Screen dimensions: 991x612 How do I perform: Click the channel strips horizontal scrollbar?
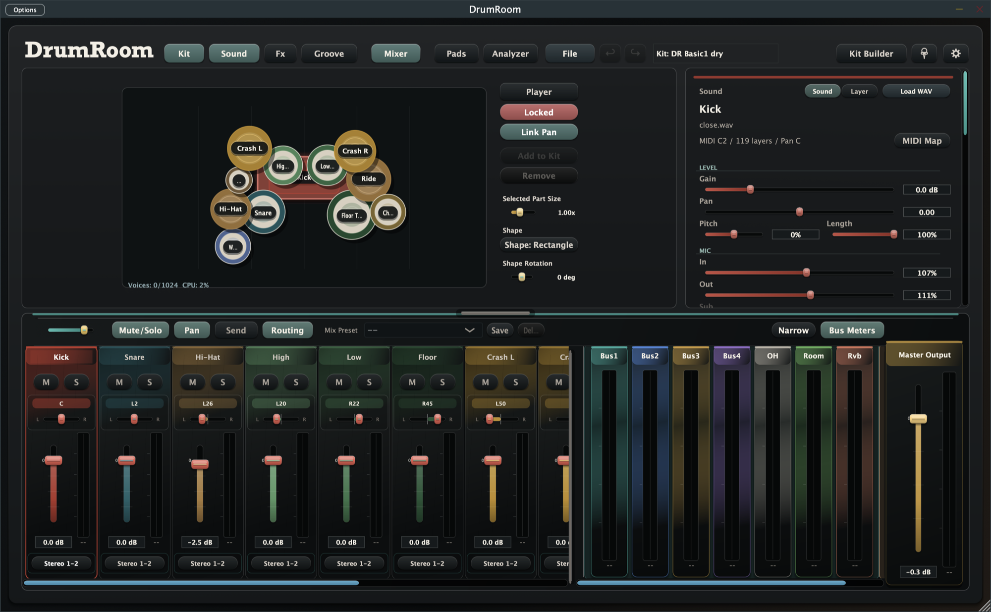191,583
